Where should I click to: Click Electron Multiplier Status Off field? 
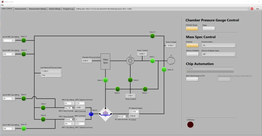point(219,54)
